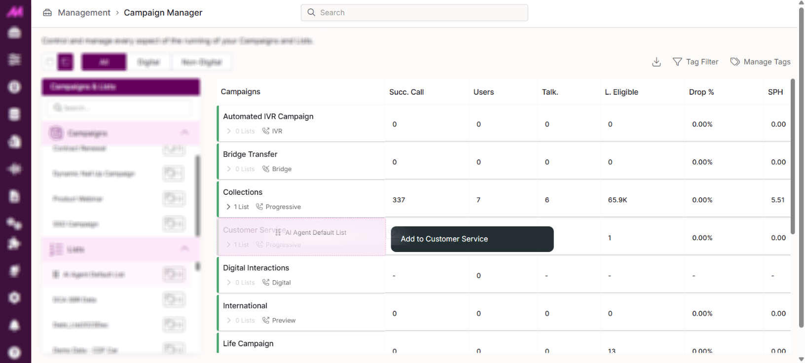Expand lists under Collections campaign

pyautogui.click(x=228, y=207)
